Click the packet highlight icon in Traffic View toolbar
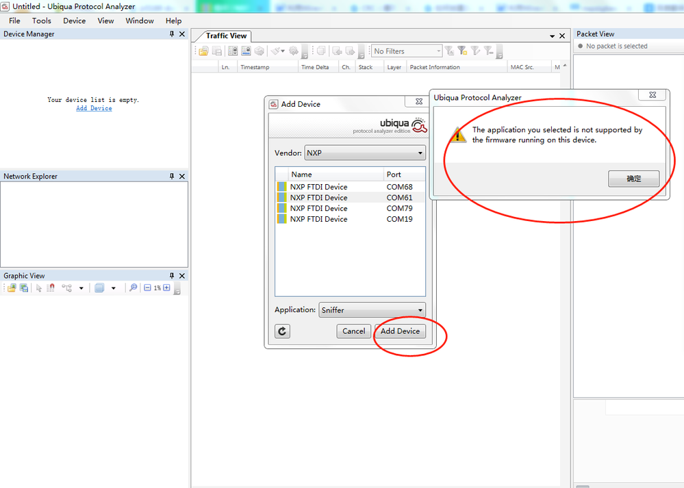The height and width of the screenshot is (488, 684). tap(246, 51)
